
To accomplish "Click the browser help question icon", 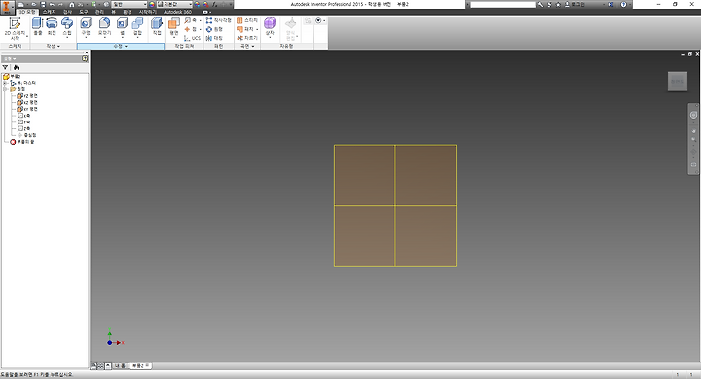I will coord(85,59).
